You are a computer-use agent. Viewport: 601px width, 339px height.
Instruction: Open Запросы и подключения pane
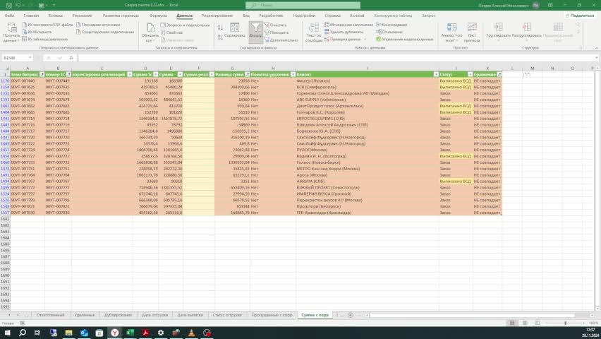pos(185,25)
